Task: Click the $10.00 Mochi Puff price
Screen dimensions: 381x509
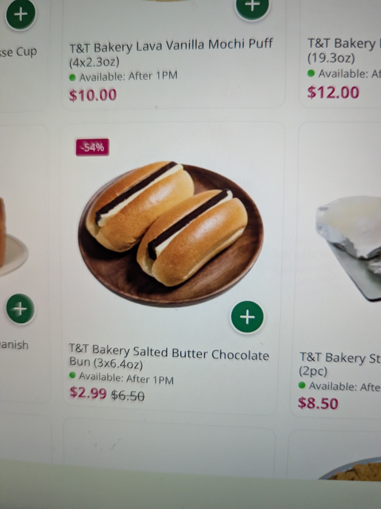Action: click(93, 95)
